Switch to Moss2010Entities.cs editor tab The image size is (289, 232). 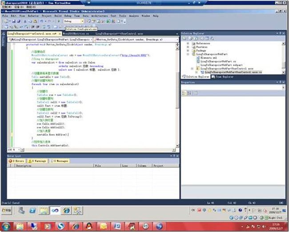click(x=76, y=34)
